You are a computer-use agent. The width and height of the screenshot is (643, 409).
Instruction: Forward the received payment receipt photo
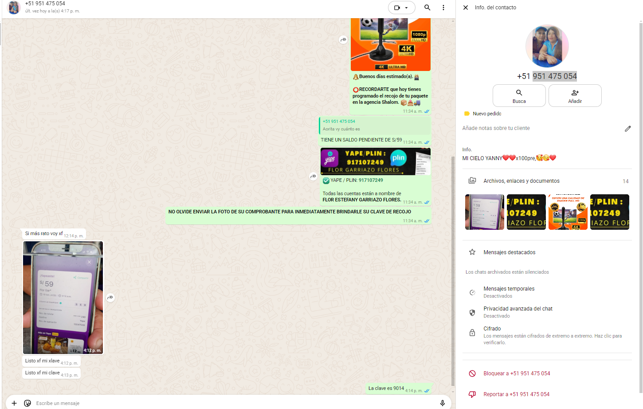(x=110, y=298)
